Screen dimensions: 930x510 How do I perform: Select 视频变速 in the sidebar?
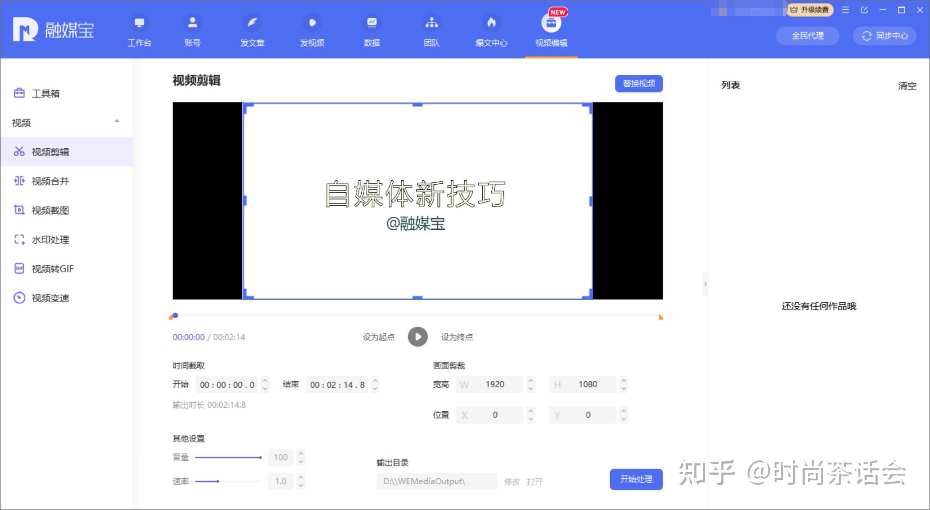click(66, 298)
